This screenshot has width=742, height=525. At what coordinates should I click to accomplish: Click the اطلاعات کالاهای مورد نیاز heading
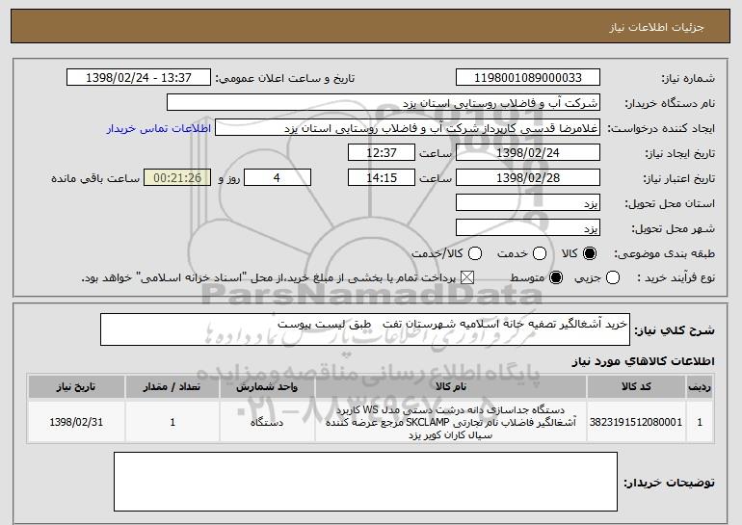pyautogui.click(x=643, y=361)
